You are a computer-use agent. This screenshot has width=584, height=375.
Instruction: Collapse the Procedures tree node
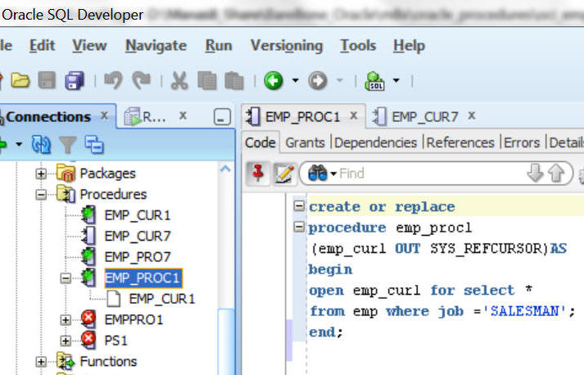point(41,194)
